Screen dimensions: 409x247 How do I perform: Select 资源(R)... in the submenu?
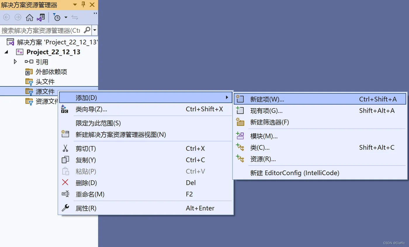click(320, 159)
